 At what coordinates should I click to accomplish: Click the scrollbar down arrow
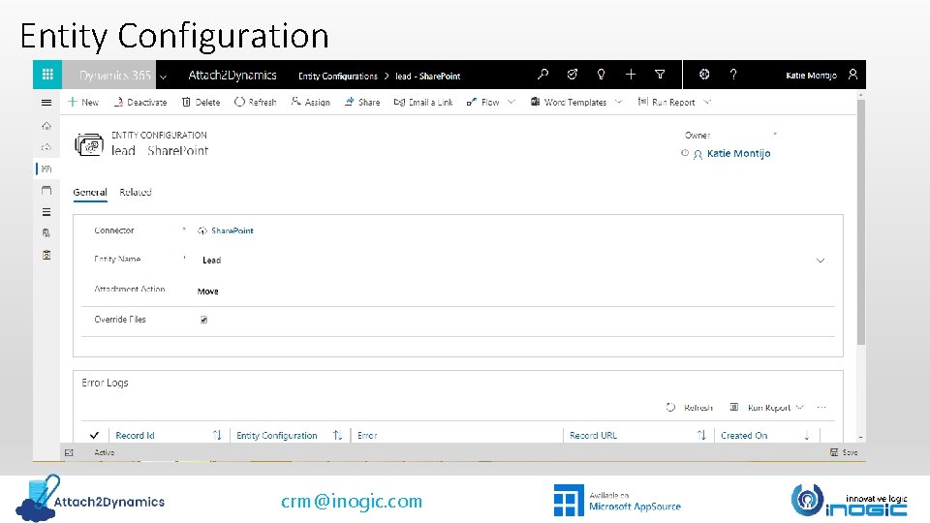pyautogui.click(x=861, y=438)
